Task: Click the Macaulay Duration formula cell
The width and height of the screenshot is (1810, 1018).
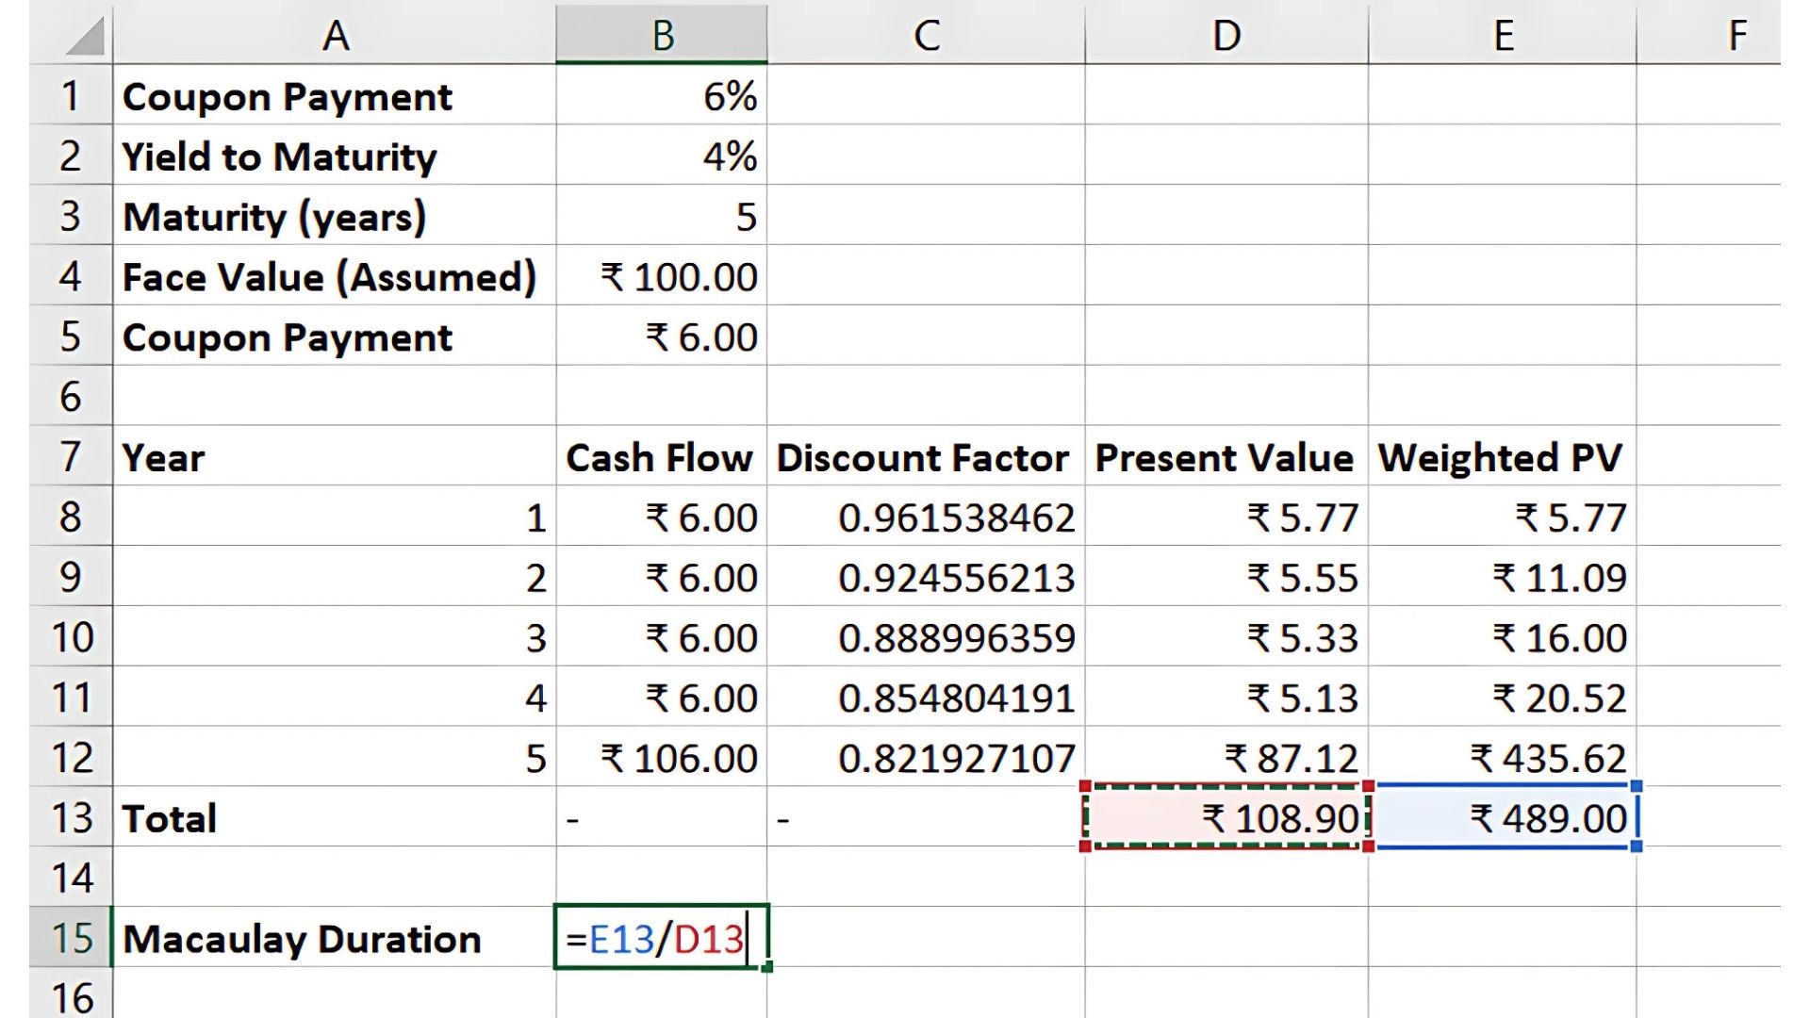Action: click(x=662, y=938)
